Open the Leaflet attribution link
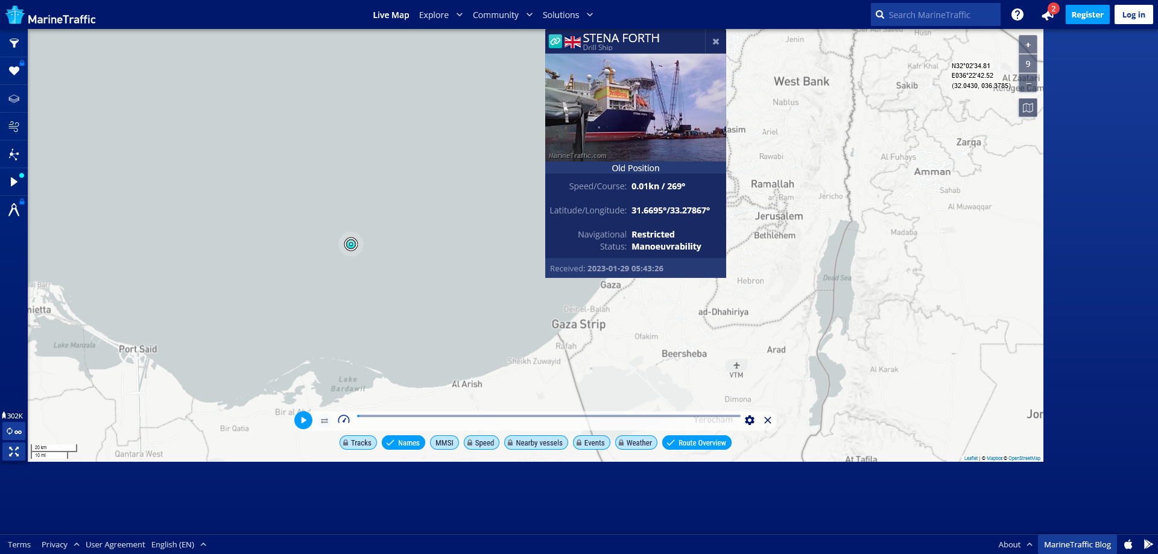Screen dimensions: 1158x554 click(x=971, y=458)
